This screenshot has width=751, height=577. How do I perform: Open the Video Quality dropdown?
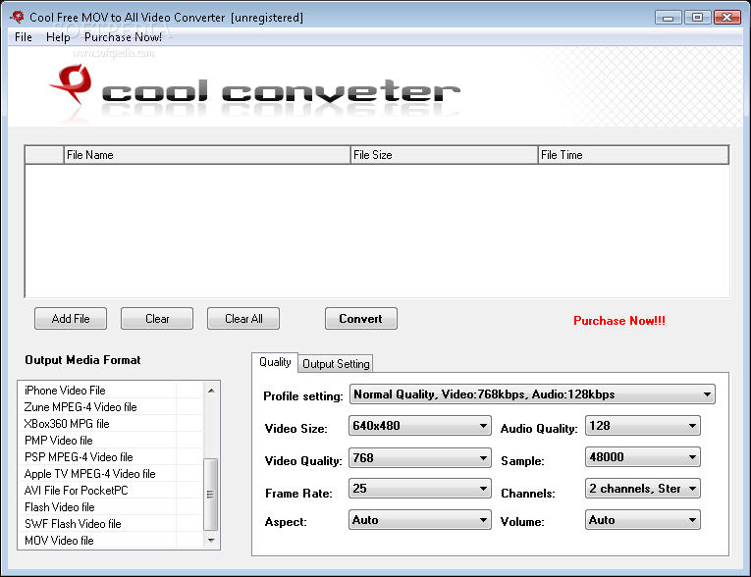click(419, 457)
